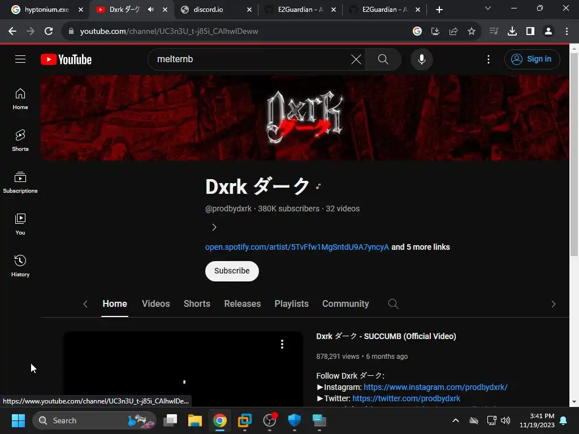This screenshot has width=579, height=434.
Task: Open Subscriptions in sidebar
Action: pos(20,183)
